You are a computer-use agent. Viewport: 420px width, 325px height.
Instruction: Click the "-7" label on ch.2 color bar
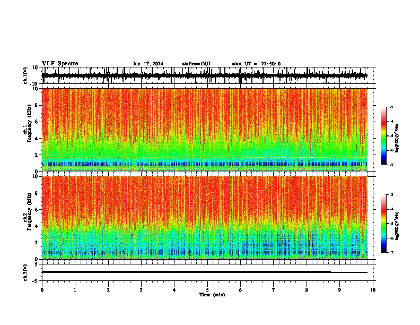point(391,252)
